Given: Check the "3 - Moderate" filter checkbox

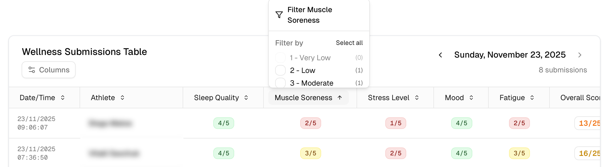Looking at the screenshot, I should coord(280,83).
